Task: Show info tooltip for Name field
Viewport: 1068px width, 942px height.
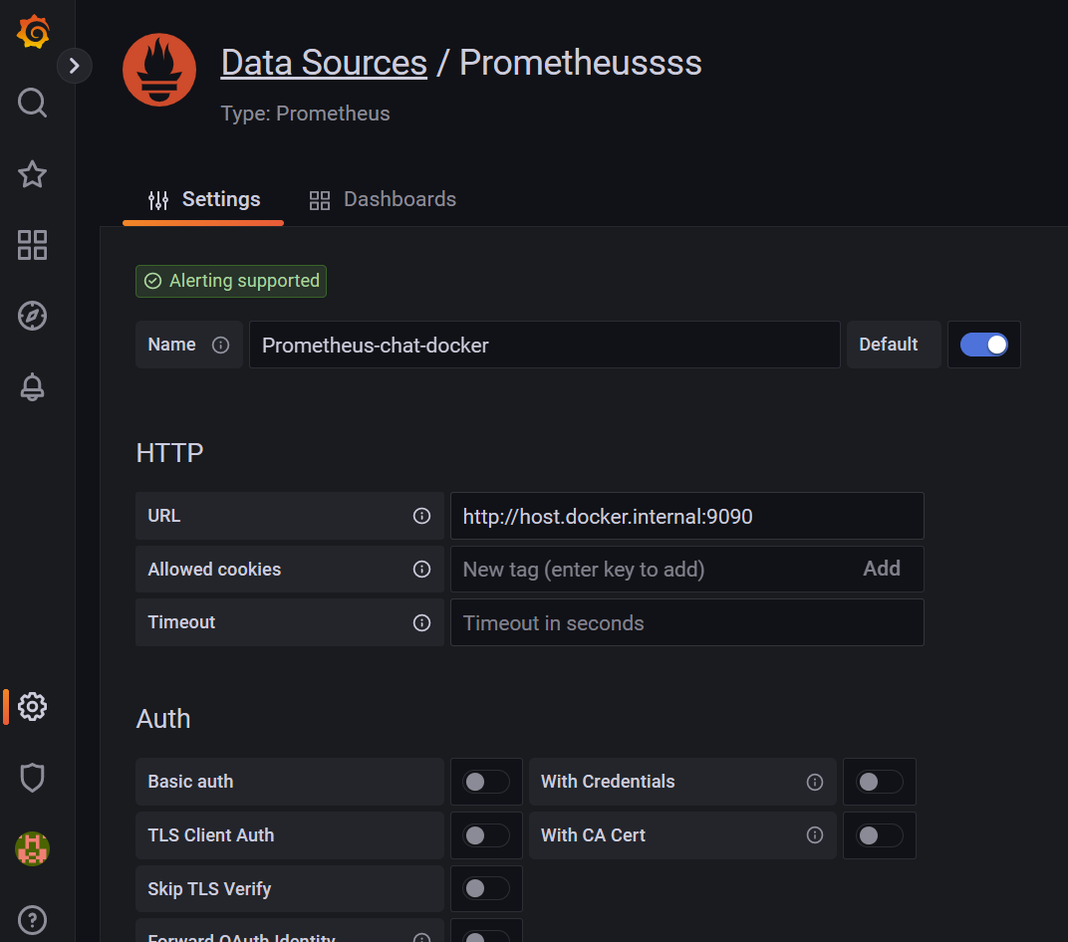Action: tap(221, 346)
